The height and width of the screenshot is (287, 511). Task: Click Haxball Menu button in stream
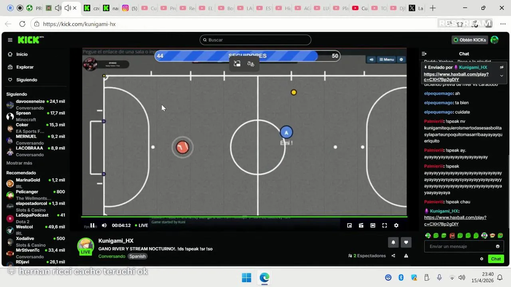coord(386,59)
